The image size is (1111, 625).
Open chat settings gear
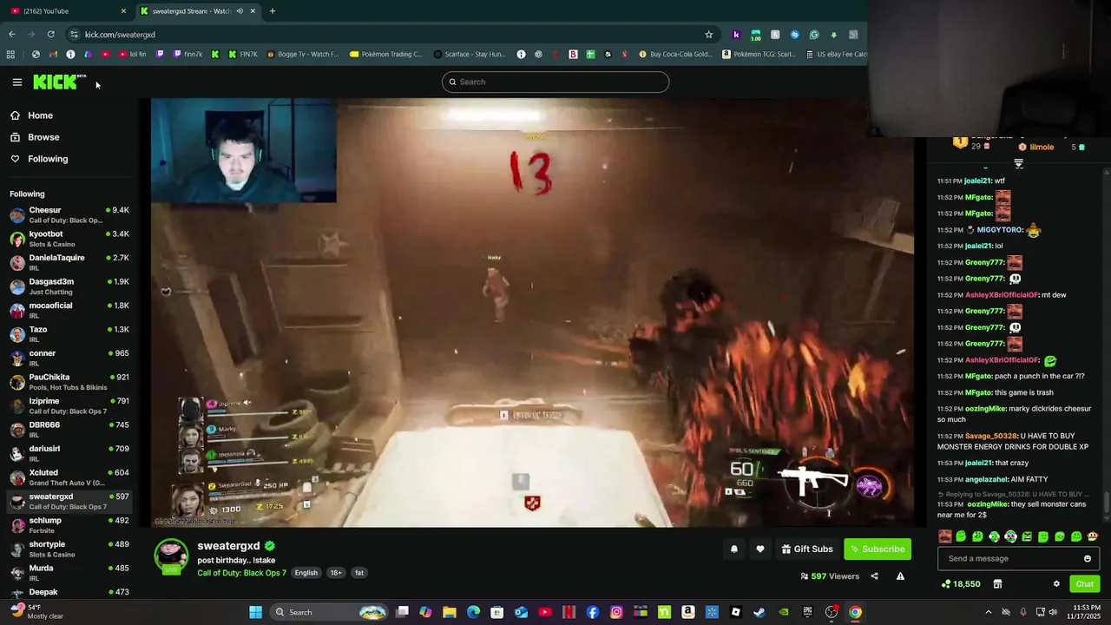[x=1056, y=584]
